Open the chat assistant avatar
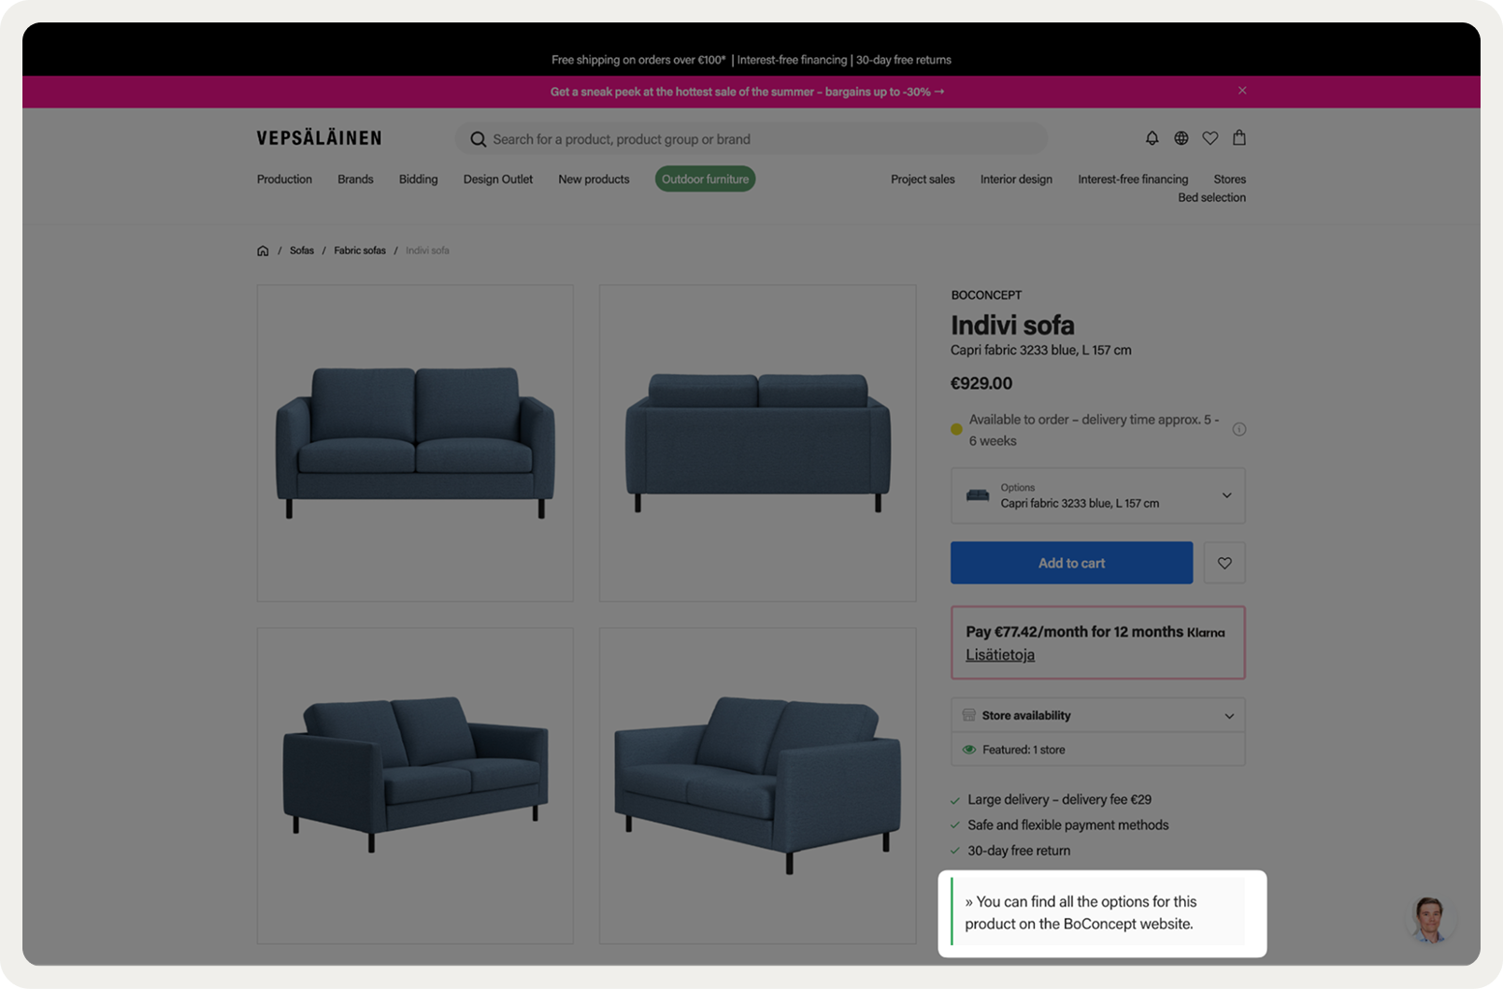1503x989 pixels. click(1429, 919)
